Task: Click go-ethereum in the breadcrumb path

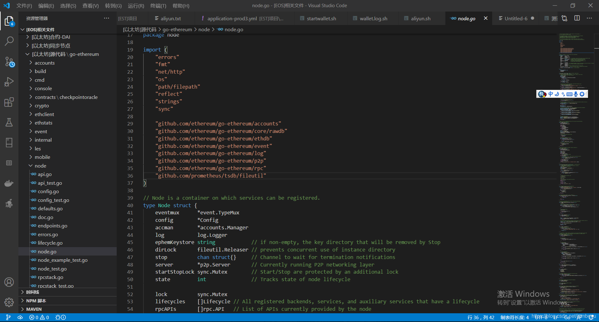Action: 177,29
